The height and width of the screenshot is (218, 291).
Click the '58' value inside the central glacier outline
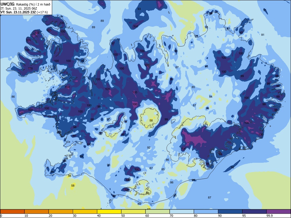(x=151, y=121)
